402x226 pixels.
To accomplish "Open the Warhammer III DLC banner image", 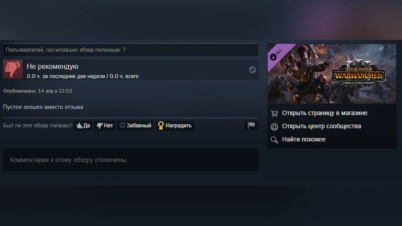I will [x=332, y=74].
